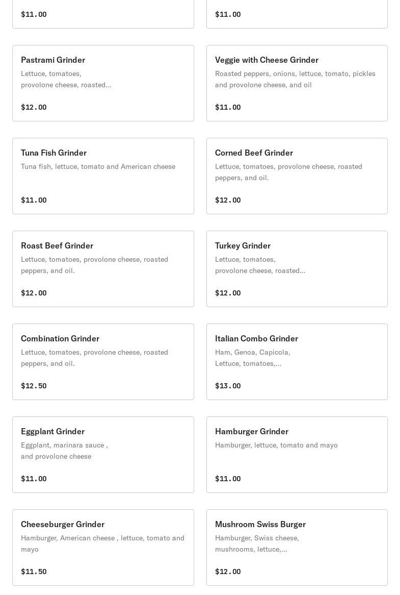This screenshot has height=595, width=400.
Task: Click the $13.00 price label
Action: pos(228,386)
